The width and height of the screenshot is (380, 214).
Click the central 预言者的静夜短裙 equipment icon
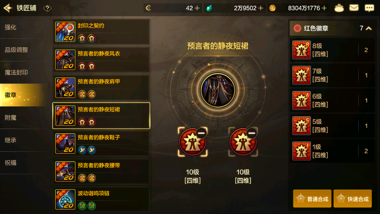[x=218, y=90]
